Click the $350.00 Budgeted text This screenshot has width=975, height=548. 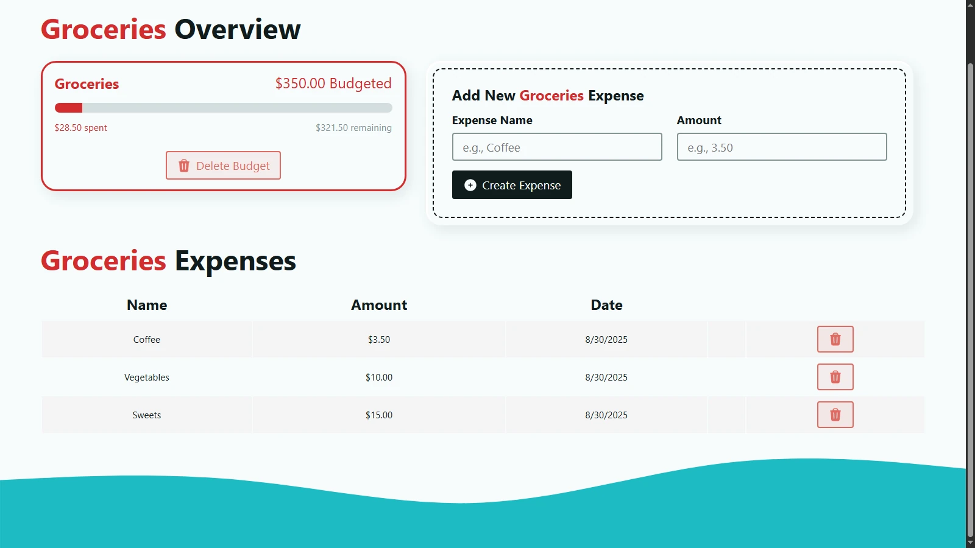point(333,83)
